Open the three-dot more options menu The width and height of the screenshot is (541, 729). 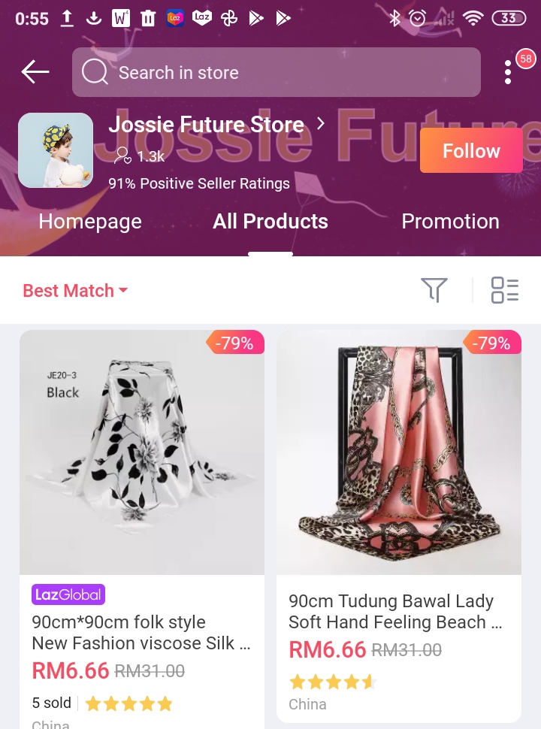(x=507, y=73)
